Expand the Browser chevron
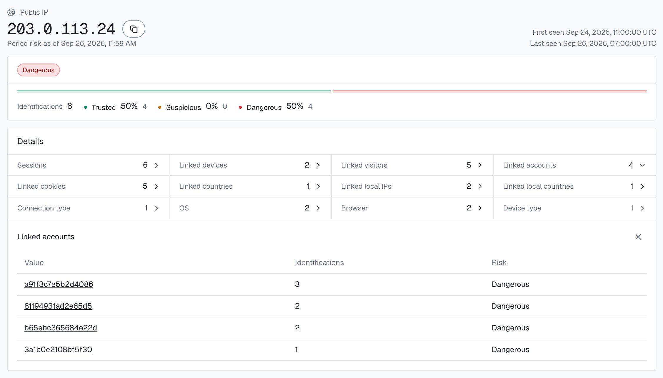The image size is (663, 378). [x=480, y=208]
